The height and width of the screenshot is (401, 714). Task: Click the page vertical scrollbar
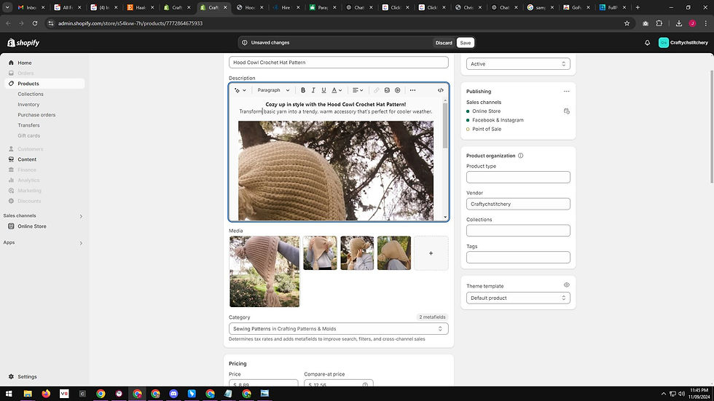pos(712,127)
